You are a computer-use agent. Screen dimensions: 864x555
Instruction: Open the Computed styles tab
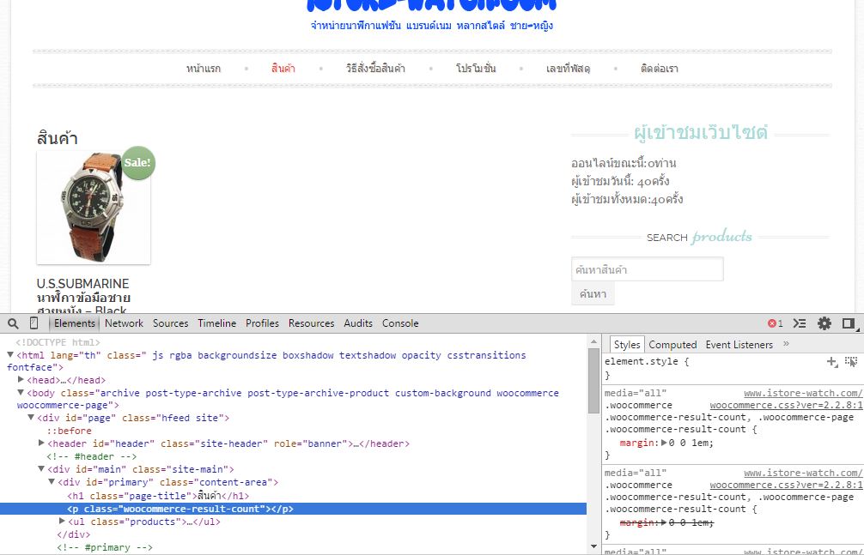672,345
